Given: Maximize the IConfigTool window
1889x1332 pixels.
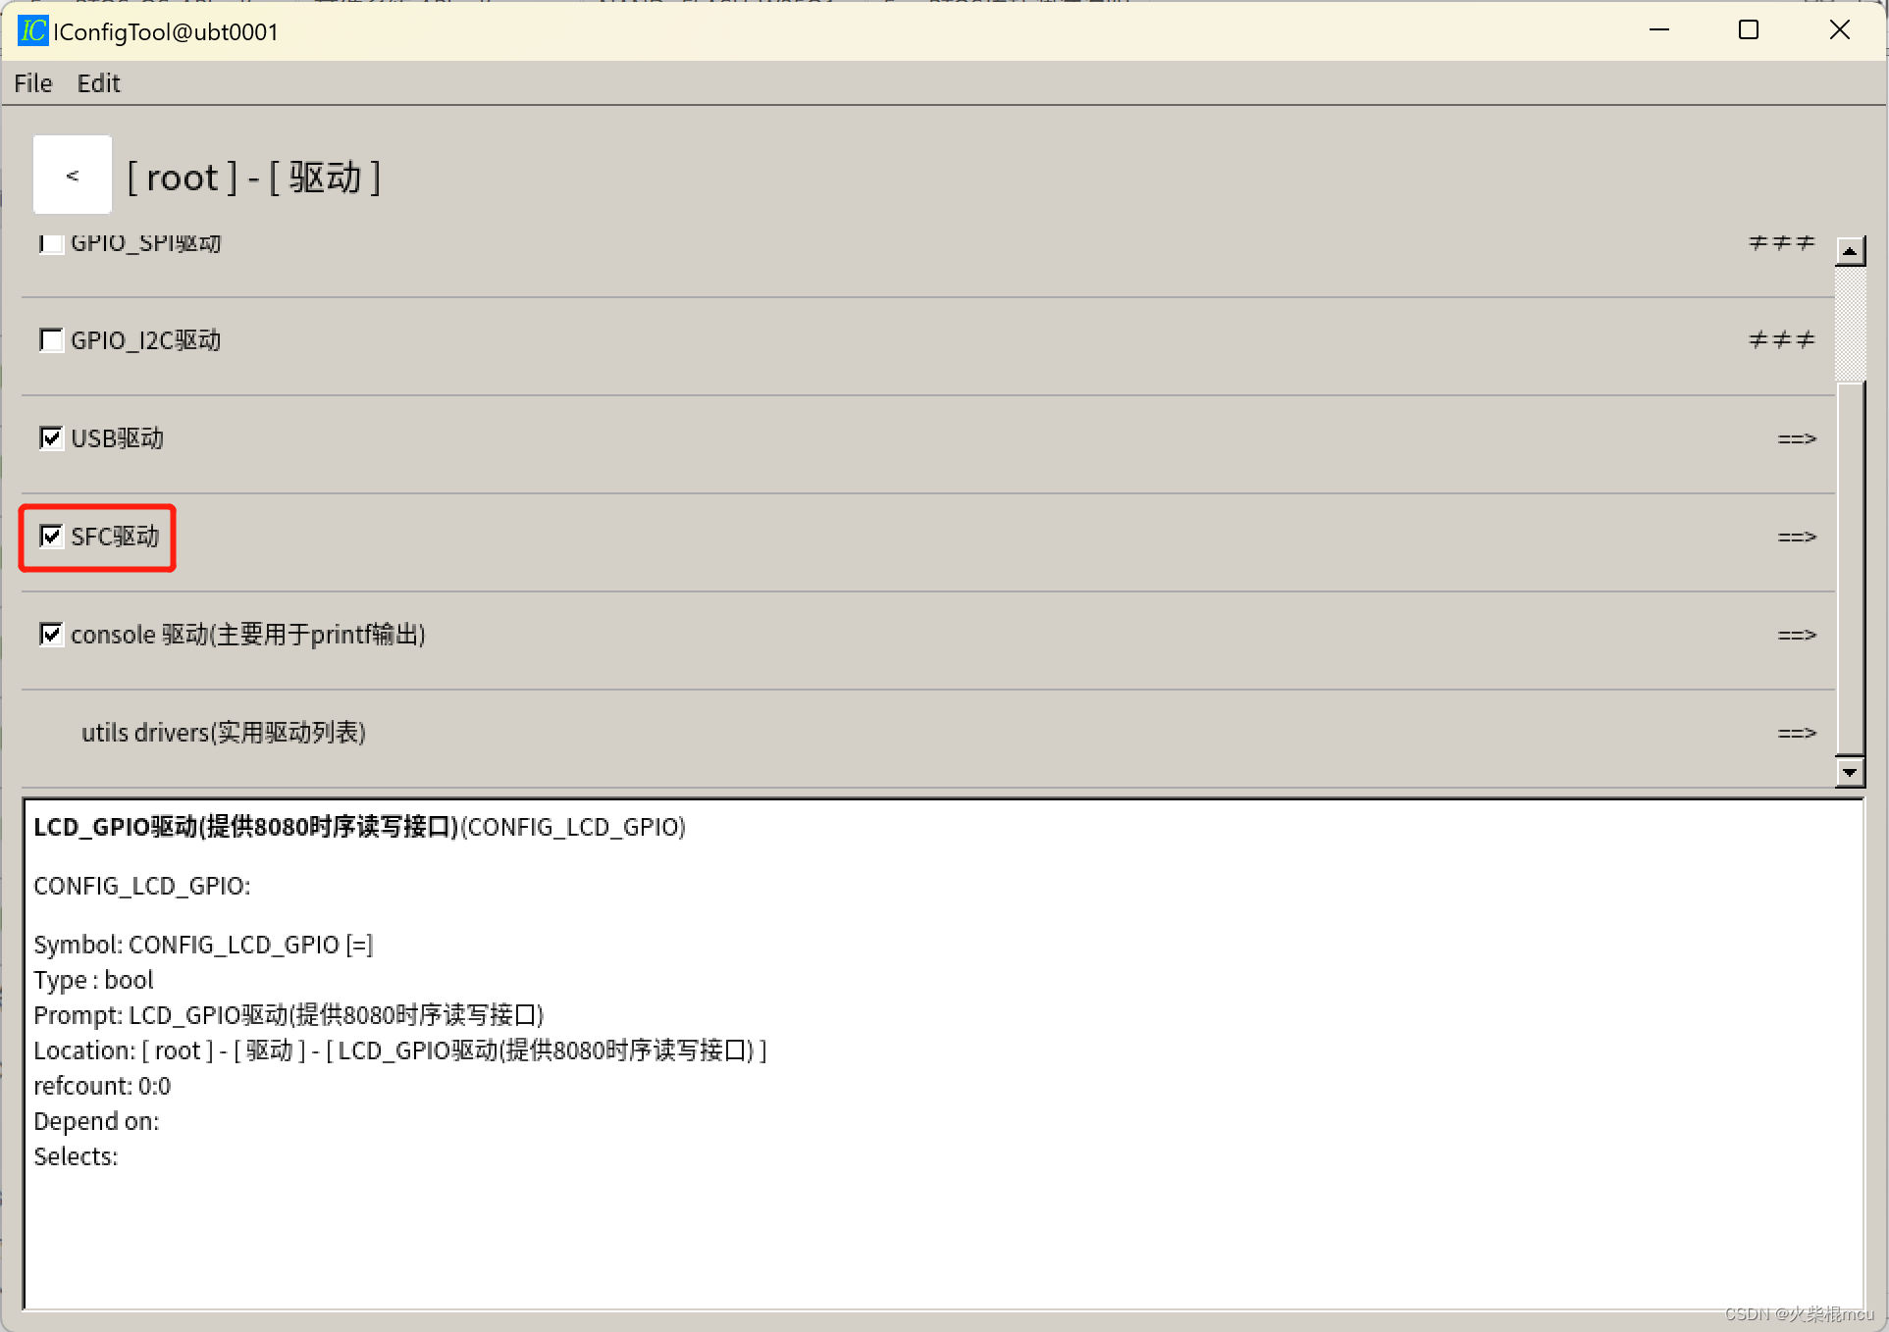Looking at the screenshot, I should point(1748,30).
